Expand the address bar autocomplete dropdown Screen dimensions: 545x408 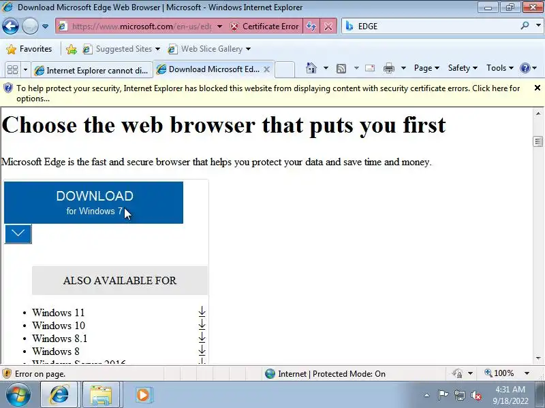point(219,27)
